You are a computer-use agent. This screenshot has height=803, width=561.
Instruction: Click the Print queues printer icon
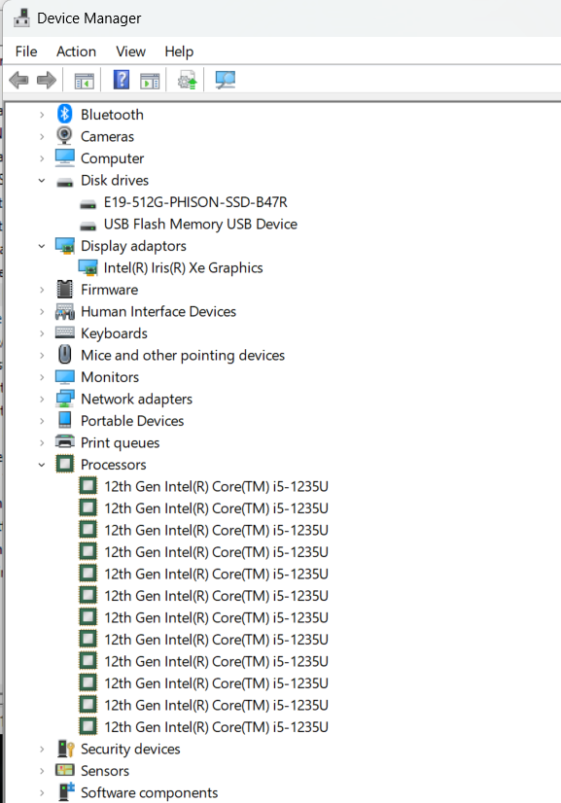point(64,441)
